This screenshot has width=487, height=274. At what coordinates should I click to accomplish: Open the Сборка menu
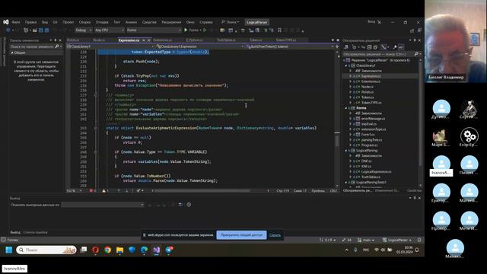click(84, 22)
